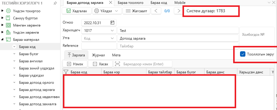Open the Жагсаалт list view

point(136,11)
